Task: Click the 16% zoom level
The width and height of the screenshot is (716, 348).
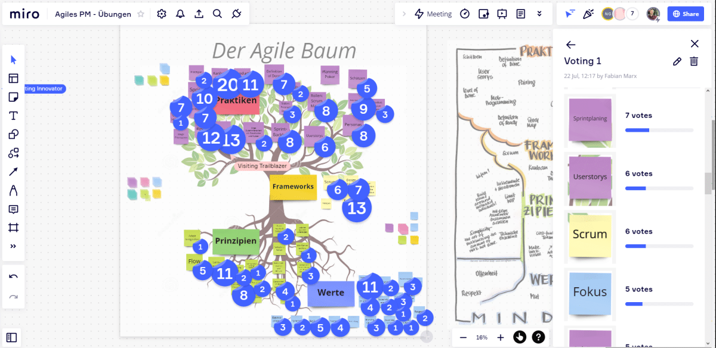Action: (x=482, y=337)
